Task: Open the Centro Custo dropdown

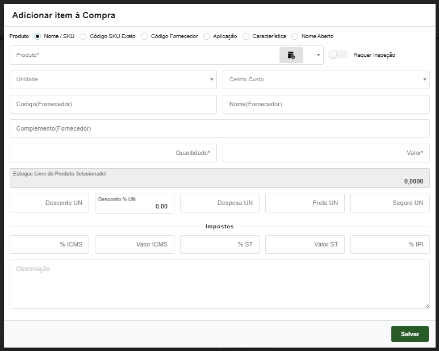Action: (x=326, y=80)
